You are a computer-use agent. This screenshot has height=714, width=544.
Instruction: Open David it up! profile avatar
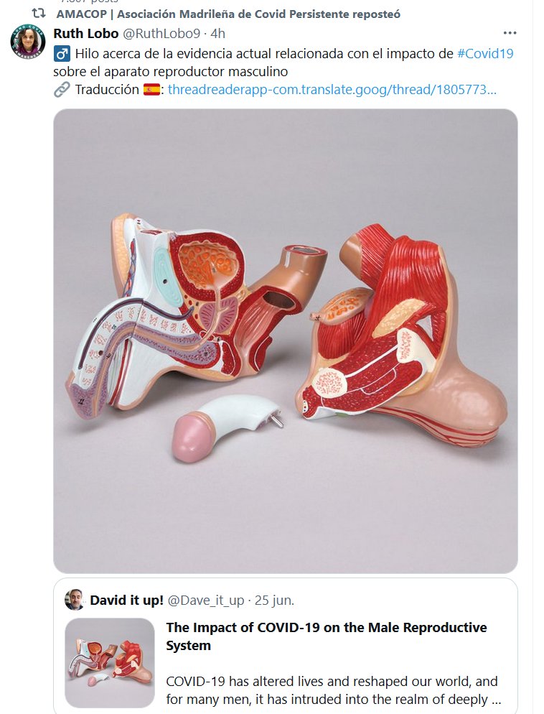click(75, 599)
